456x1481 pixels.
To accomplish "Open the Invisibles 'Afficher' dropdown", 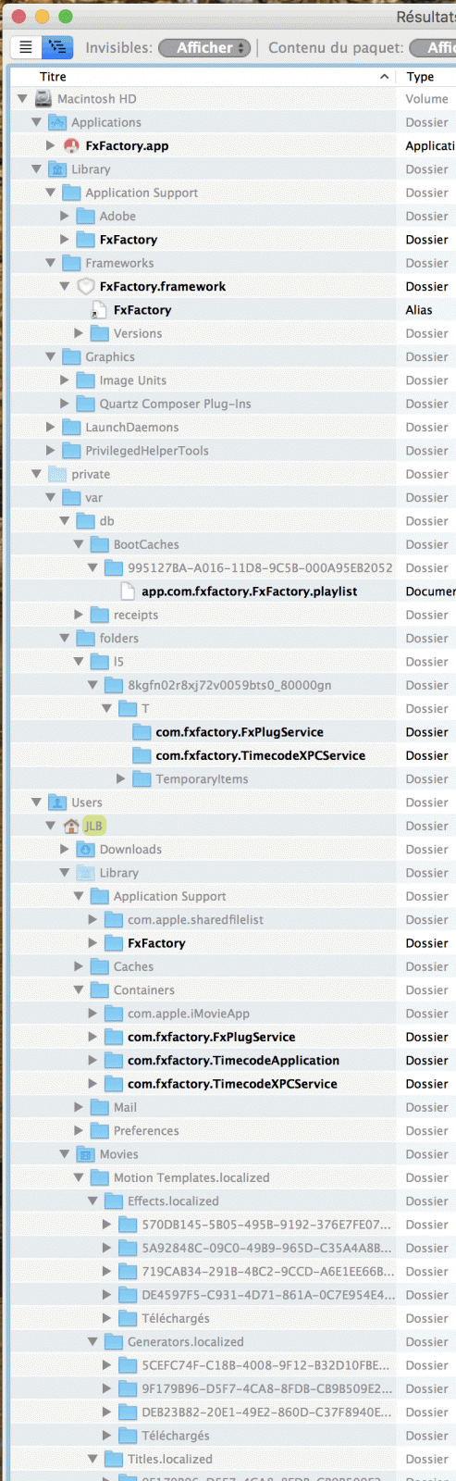I will click(x=204, y=47).
